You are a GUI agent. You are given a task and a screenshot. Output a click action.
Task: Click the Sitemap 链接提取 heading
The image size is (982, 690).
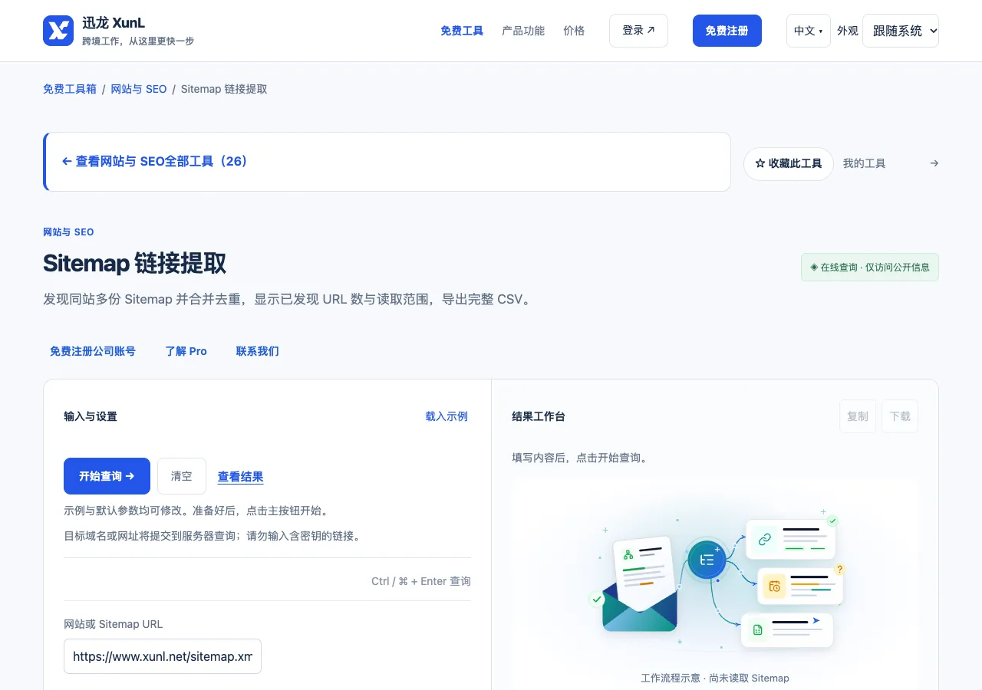point(135,264)
